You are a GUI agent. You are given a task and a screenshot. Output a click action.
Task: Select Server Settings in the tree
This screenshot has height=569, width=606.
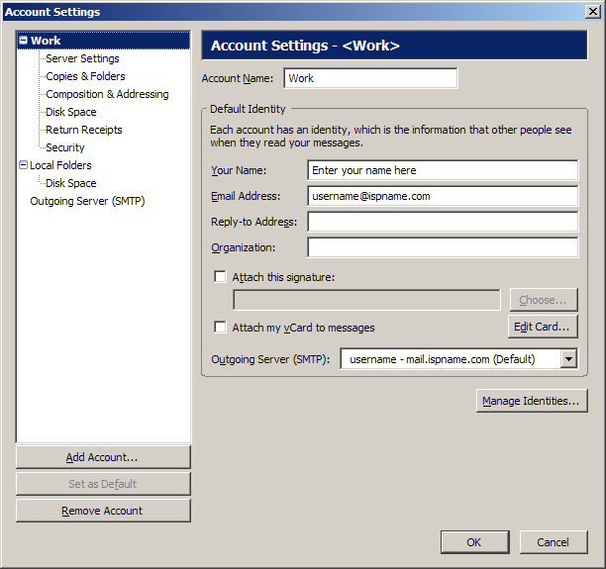tap(82, 58)
